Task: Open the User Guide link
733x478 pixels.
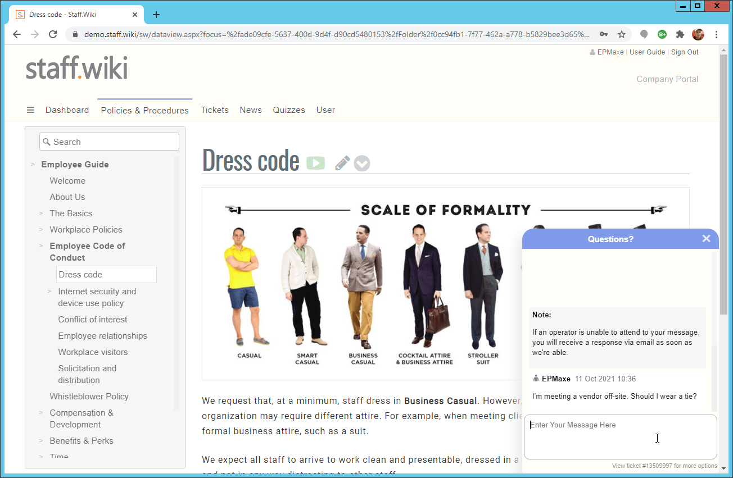Action: [x=647, y=52]
